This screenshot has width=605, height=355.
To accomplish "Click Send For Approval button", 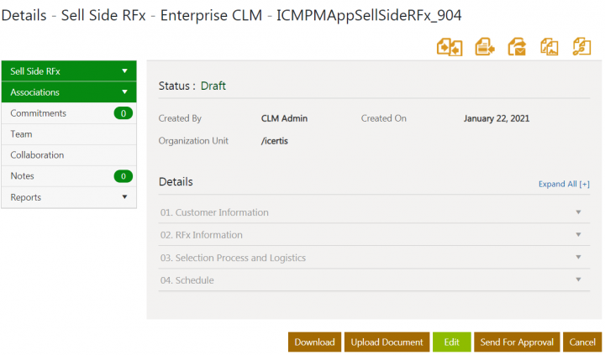I will (x=516, y=342).
